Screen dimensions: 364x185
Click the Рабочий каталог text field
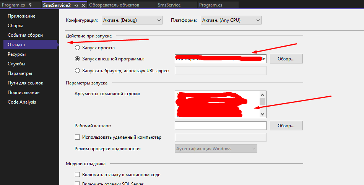pyautogui.click(x=221, y=126)
